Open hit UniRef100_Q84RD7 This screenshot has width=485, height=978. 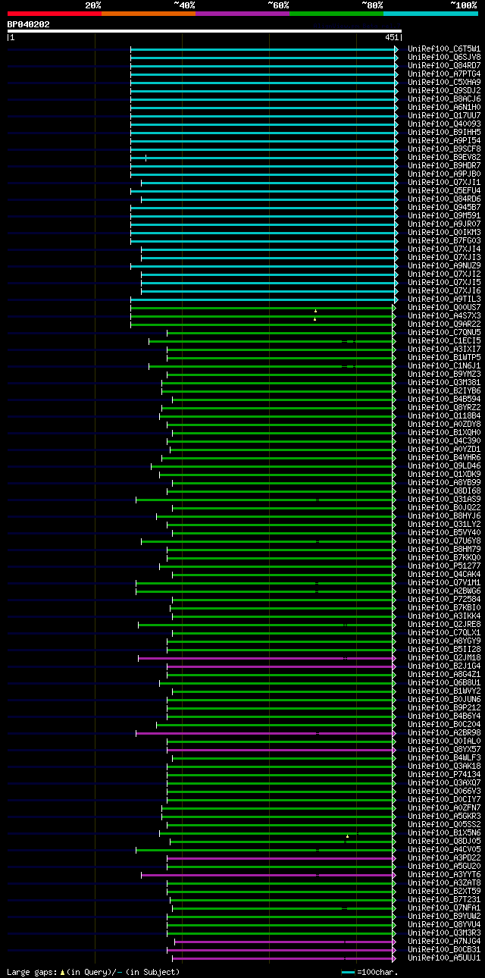click(444, 65)
